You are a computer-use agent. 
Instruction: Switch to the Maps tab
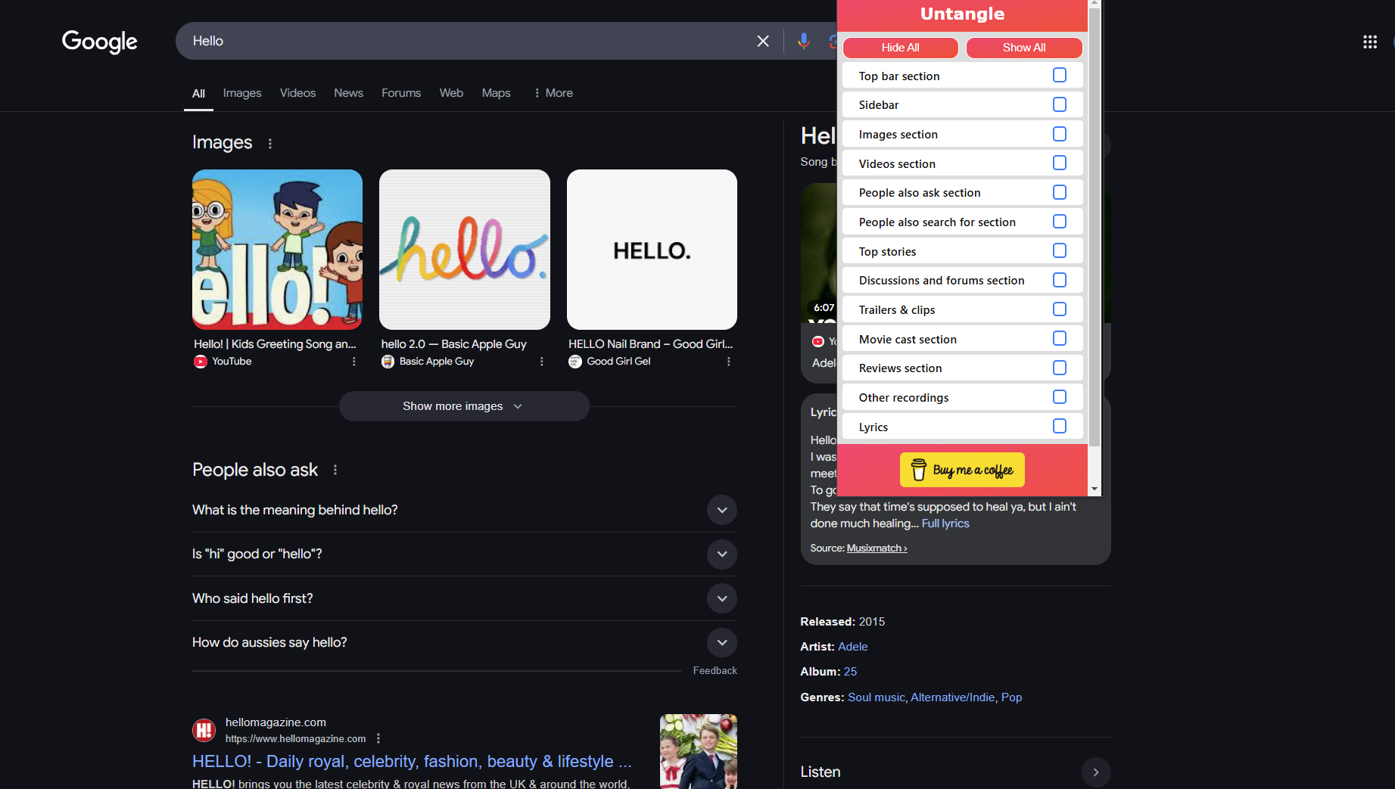tap(496, 93)
